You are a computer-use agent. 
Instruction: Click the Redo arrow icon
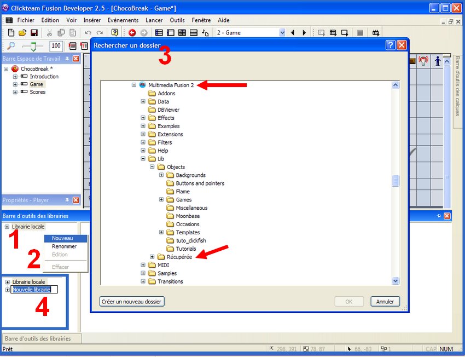click(x=100, y=33)
